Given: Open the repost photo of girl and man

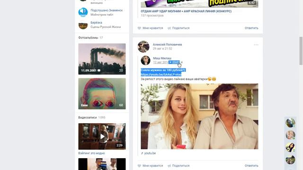Looking at the screenshot, I should tap(199, 116).
